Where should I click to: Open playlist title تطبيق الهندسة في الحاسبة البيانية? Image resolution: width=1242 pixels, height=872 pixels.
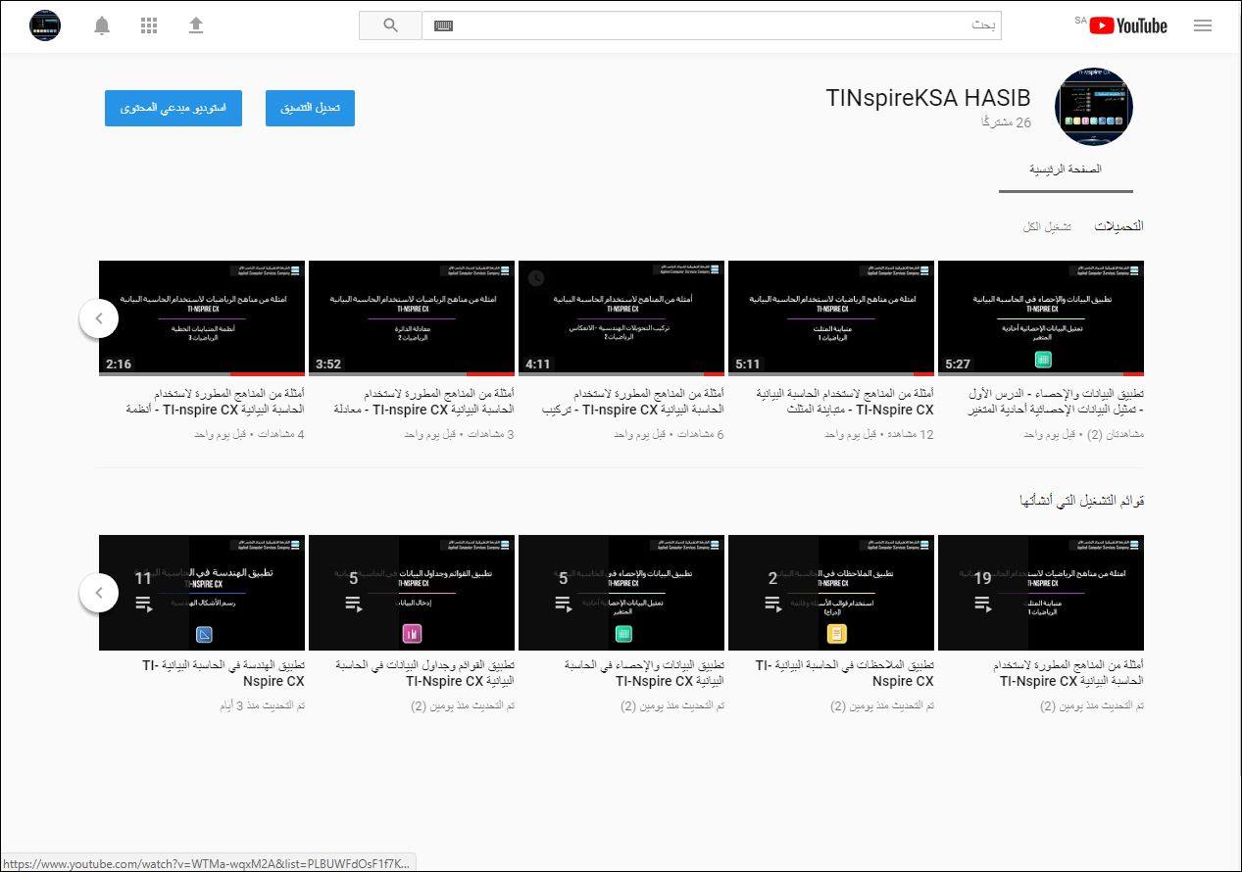click(x=224, y=673)
